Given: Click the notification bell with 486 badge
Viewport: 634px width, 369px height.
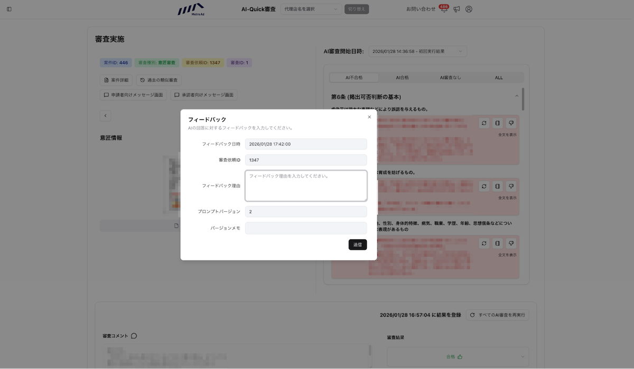Looking at the screenshot, I should (x=444, y=9).
